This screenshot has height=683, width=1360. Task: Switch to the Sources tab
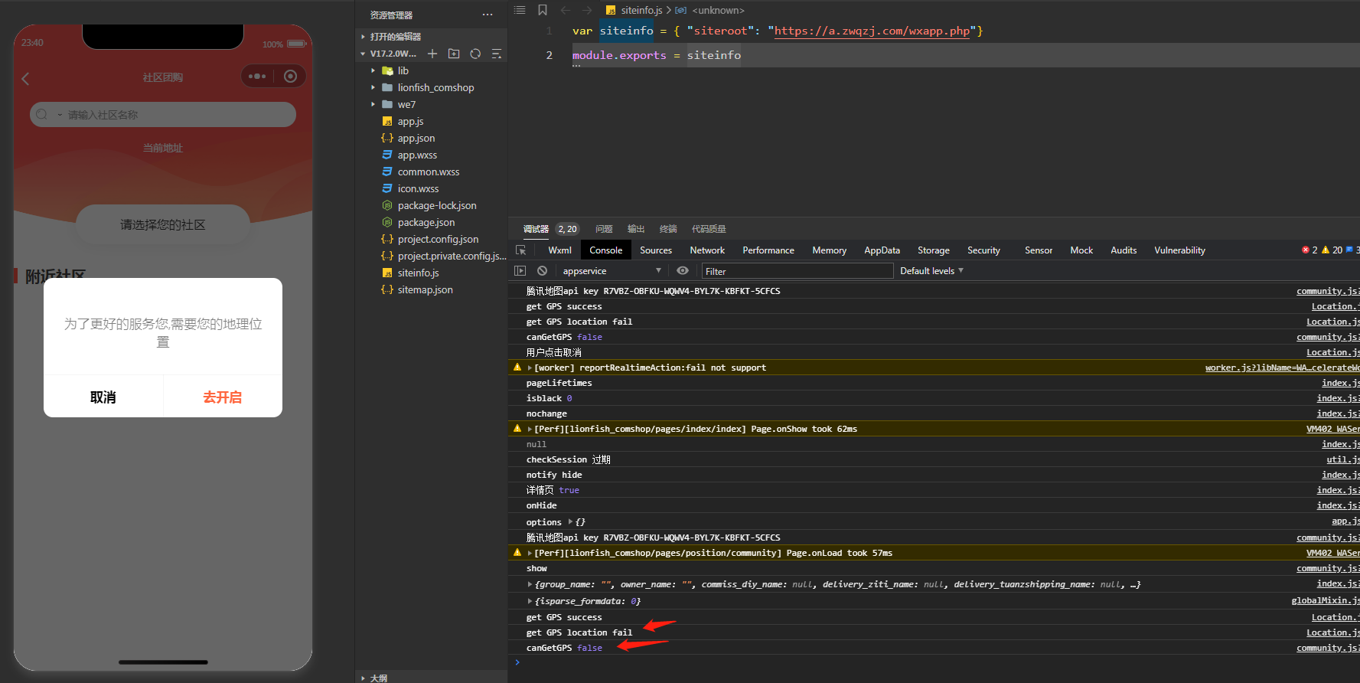(656, 250)
